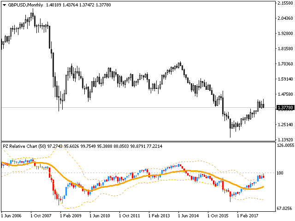The width and height of the screenshot is (295, 221).
Task: Select the 1.70360 price axis label
Action: pyautogui.click(x=285, y=64)
